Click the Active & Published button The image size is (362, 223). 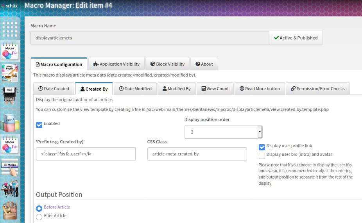point(296,38)
